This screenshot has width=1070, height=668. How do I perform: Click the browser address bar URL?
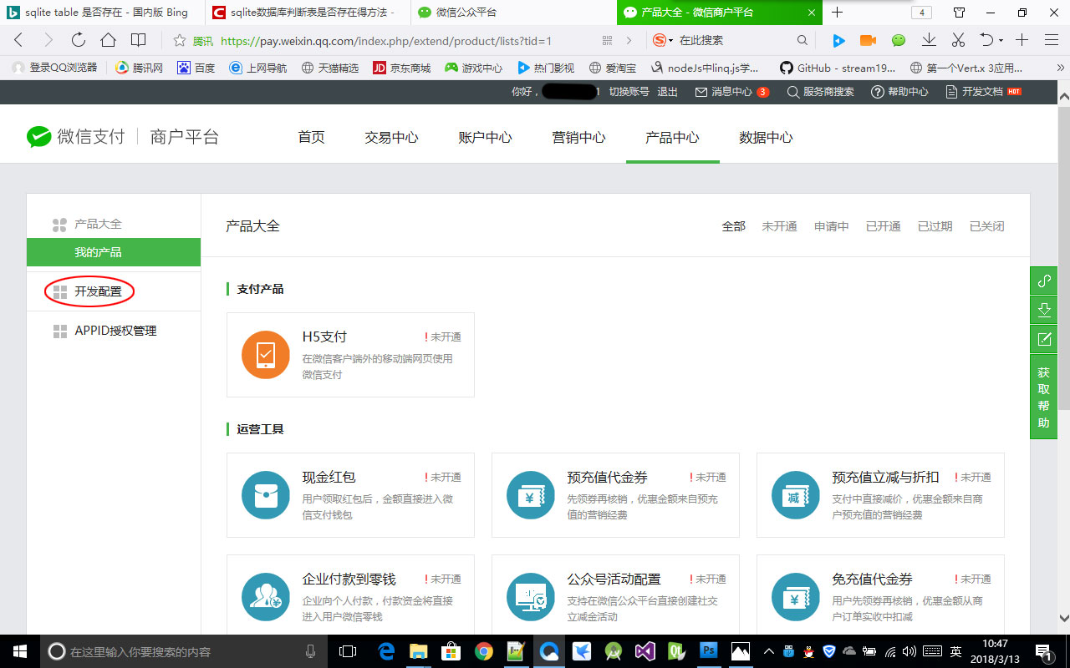[385, 40]
